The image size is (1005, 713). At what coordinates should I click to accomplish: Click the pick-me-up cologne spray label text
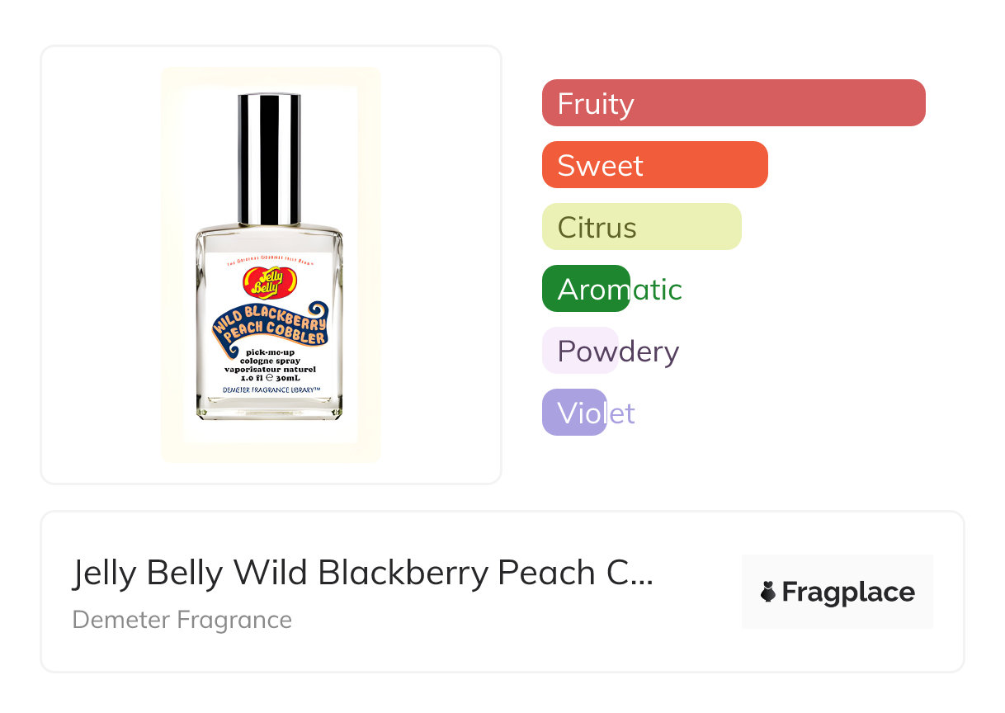(270, 357)
